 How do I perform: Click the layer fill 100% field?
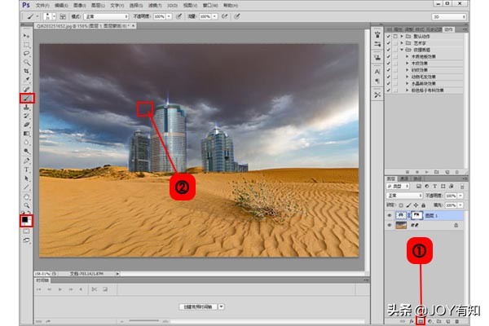click(451, 205)
